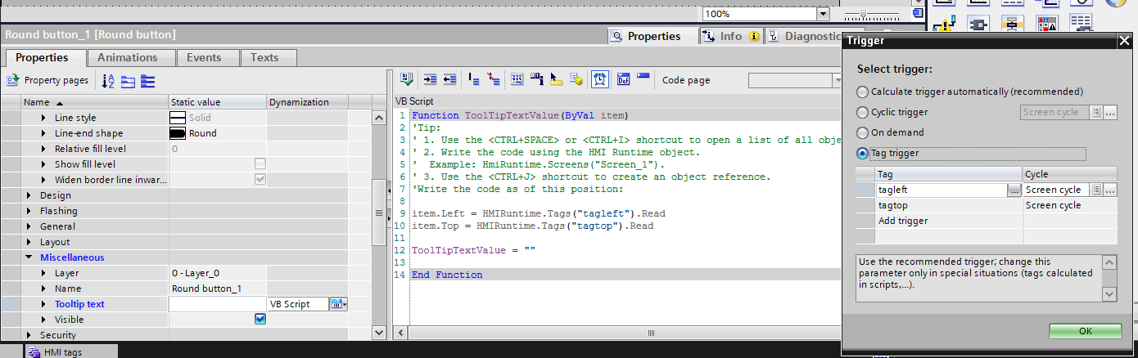Open the zoom percentage dropdown
The image size is (1138, 358).
(822, 14)
